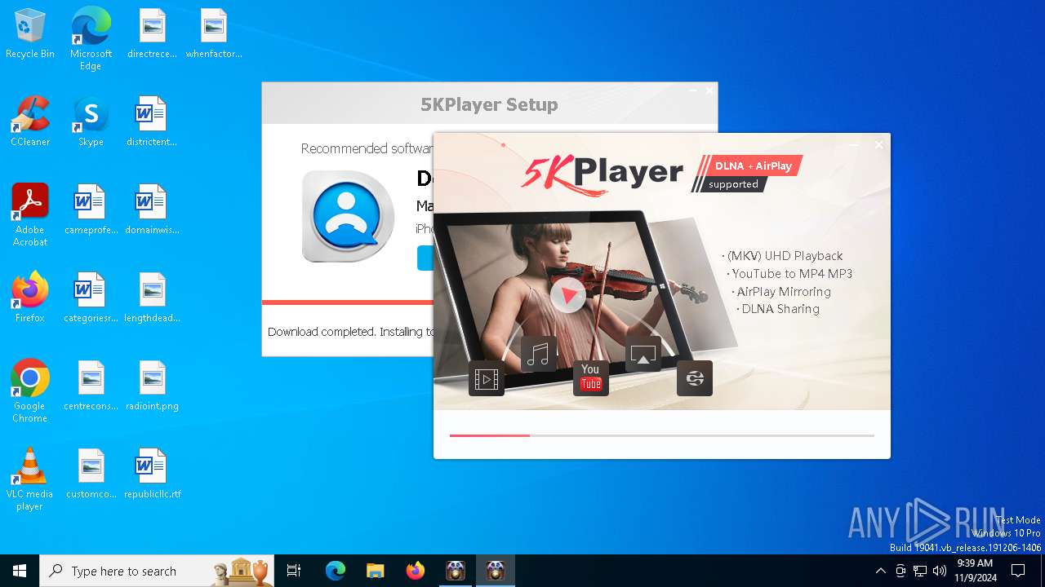Click the DLNA + AirPlay supported badge
Image resolution: width=1045 pixels, height=587 pixels.
(x=747, y=174)
